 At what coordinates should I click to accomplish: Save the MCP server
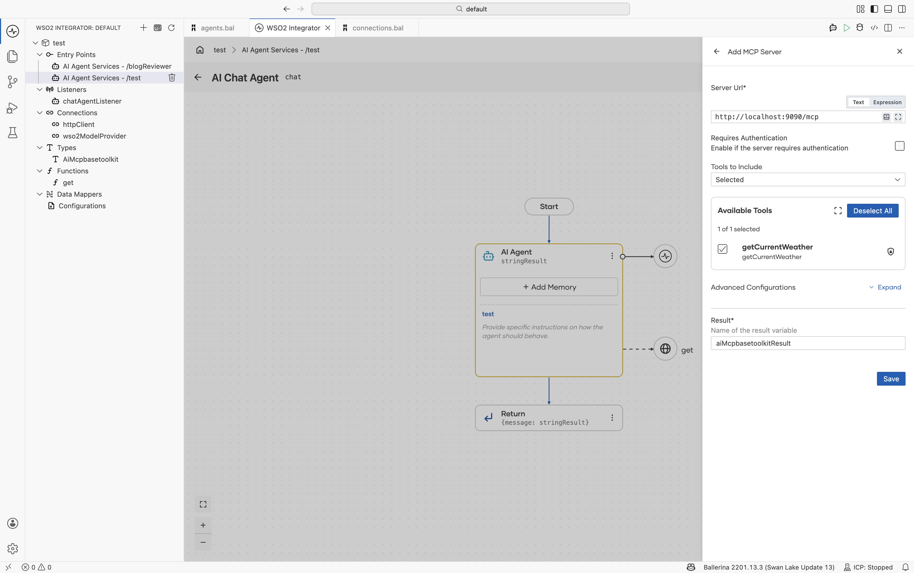[891, 379]
